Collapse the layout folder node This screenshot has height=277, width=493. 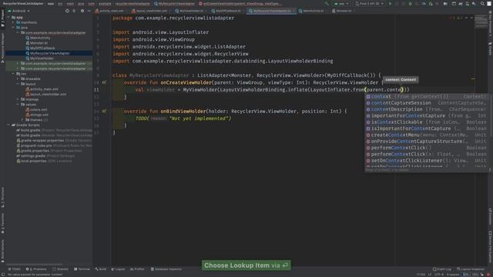point(18,84)
